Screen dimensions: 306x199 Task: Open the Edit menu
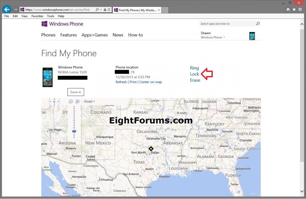pos(15,16)
